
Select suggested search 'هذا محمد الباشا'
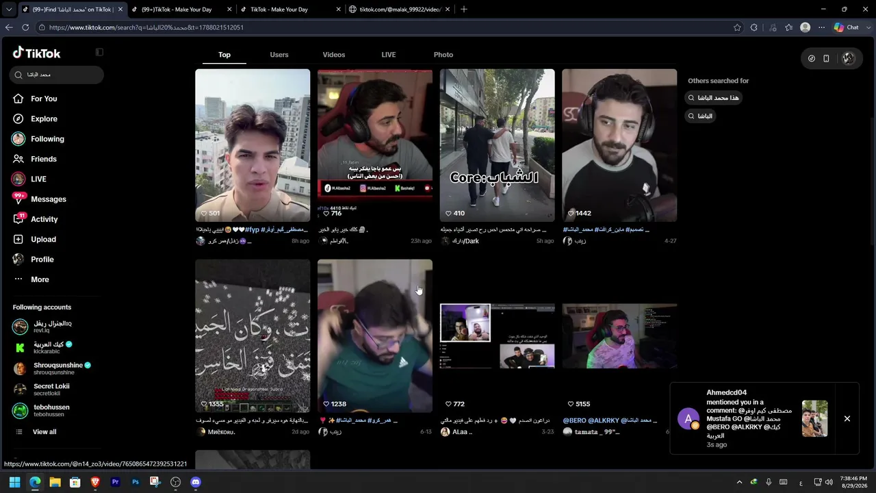point(714,98)
